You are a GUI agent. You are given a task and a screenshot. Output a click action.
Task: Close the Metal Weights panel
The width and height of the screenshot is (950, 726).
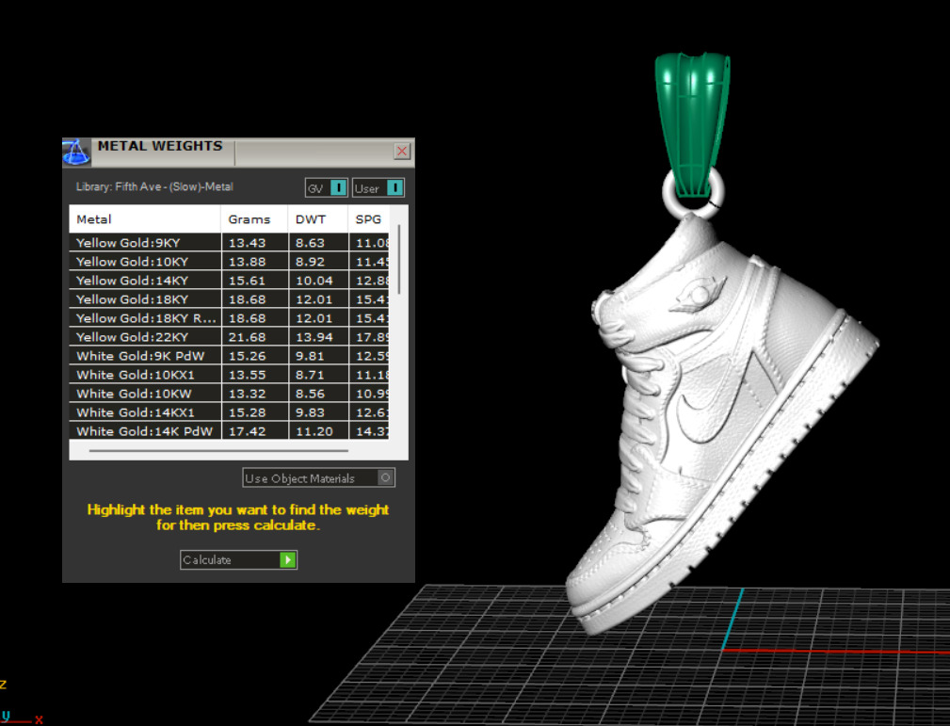tap(402, 151)
